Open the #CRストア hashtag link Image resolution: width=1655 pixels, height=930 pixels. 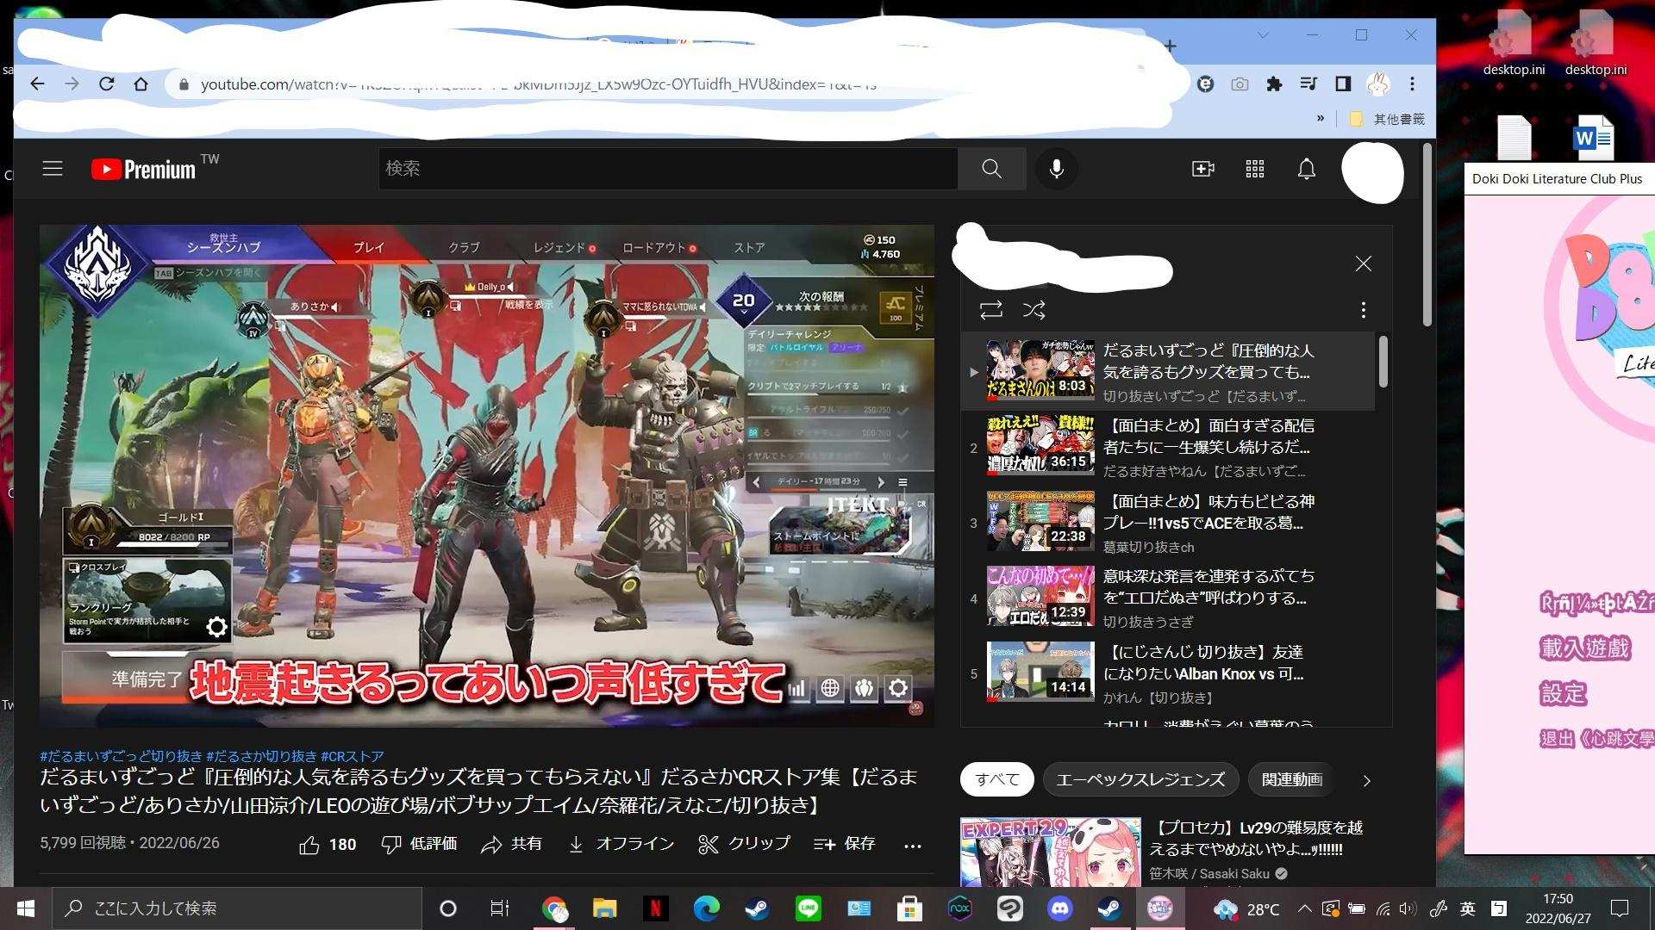(352, 756)
